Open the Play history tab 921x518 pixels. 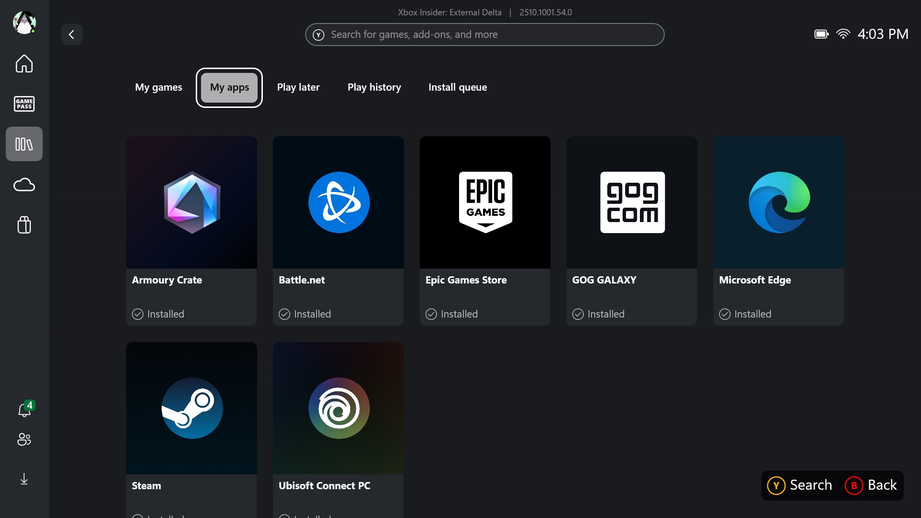coord(374,87)
